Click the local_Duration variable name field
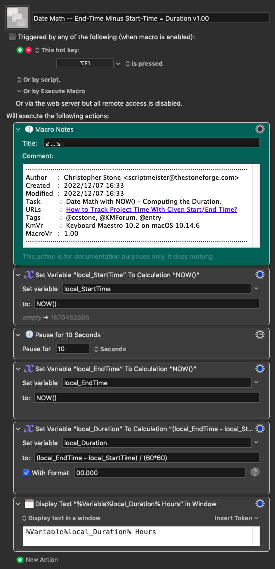This screenshot has height=569, width=275. coord(156,442)
